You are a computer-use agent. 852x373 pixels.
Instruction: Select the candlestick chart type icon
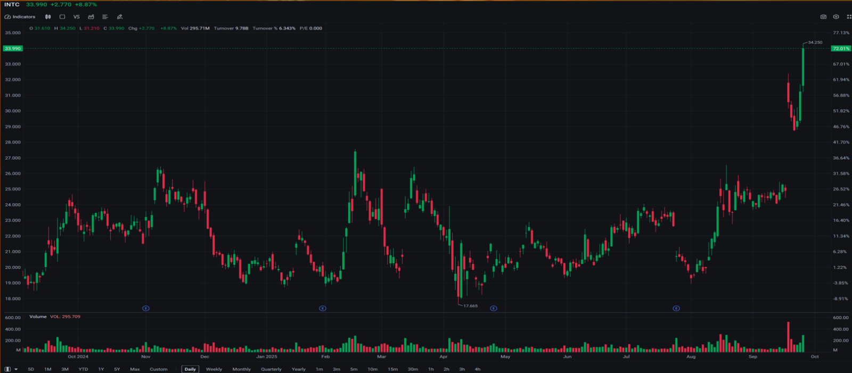48,16
